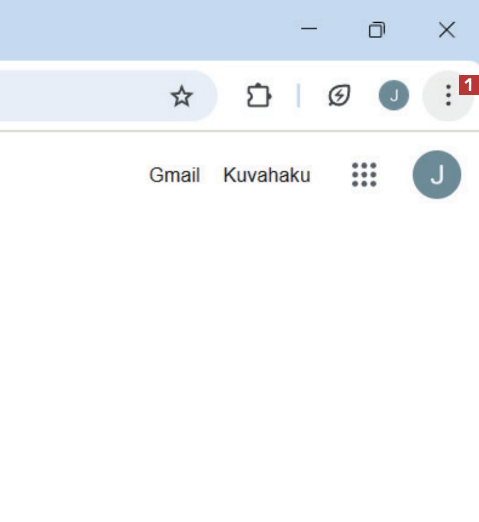Click the Energy Saver leaf icon
Viewport: 479px width, 522px height.
tap(339, 96)
